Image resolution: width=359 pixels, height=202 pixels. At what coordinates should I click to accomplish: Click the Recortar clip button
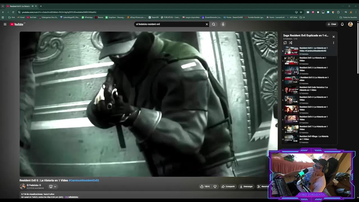[x=263, y=186]
